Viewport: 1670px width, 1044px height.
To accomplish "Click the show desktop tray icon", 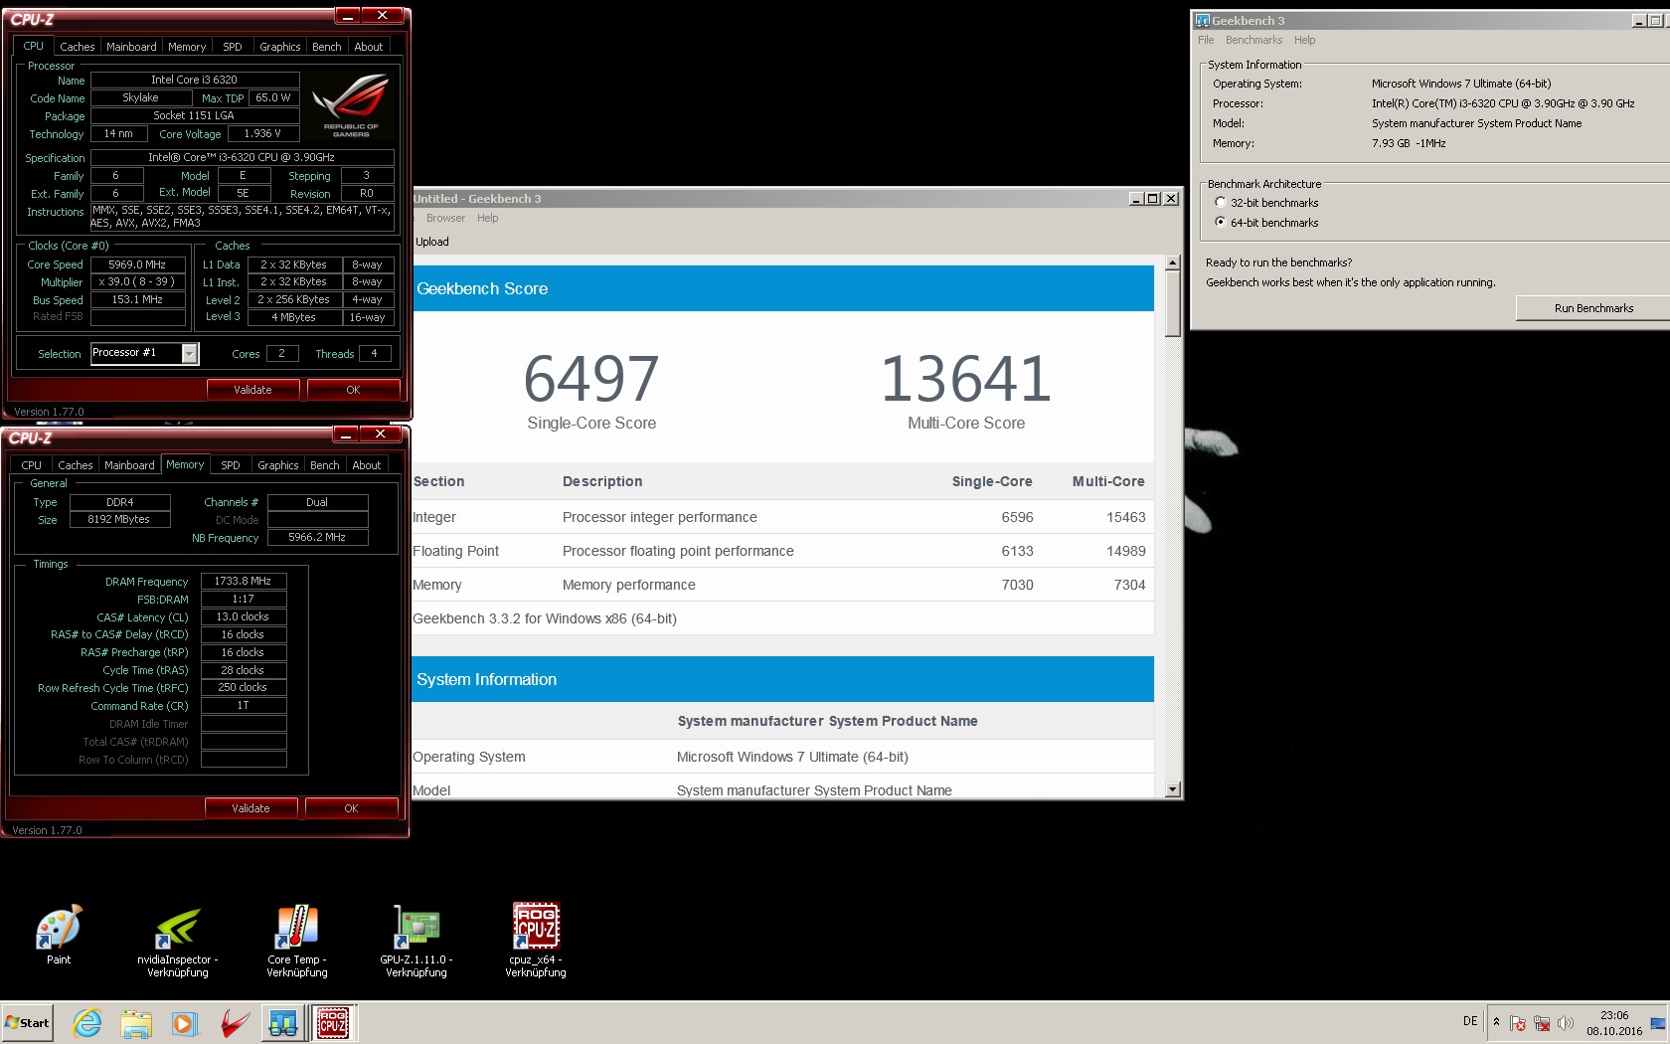I will pos(1658,1023).
